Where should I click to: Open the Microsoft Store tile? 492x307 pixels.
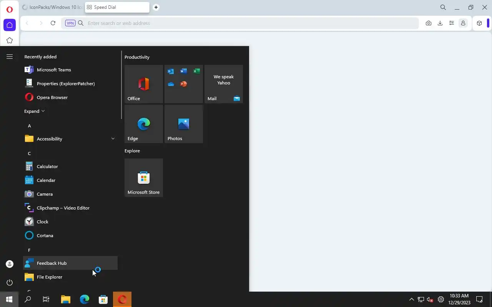click(144, 178)
